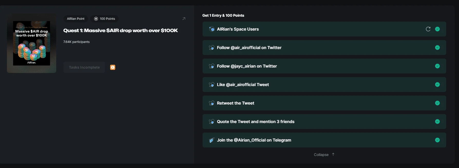Click icon beside AIRian's Space Users
This screenshot has height=168, width=459.
(x=212, y=29)
